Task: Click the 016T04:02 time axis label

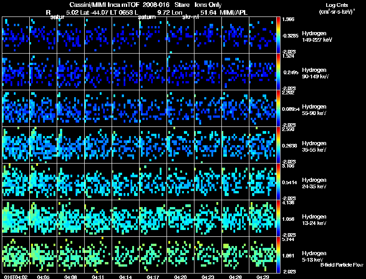Action: [16, 277]
